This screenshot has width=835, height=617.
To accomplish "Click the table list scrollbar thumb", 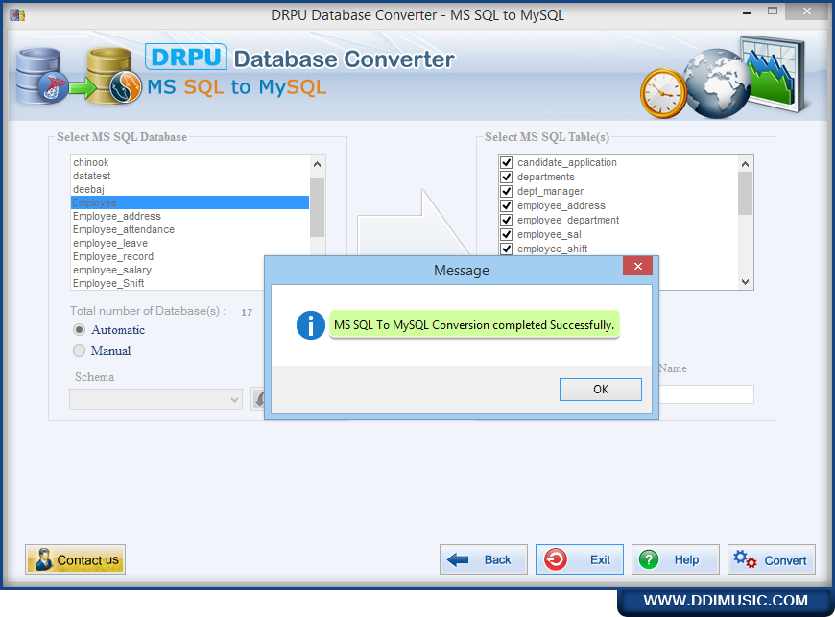I will click(x=745, y=193).
